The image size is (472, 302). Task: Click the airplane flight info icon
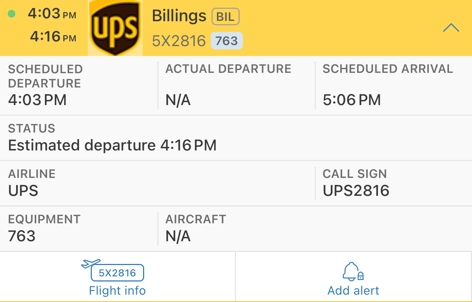point(91,263)
